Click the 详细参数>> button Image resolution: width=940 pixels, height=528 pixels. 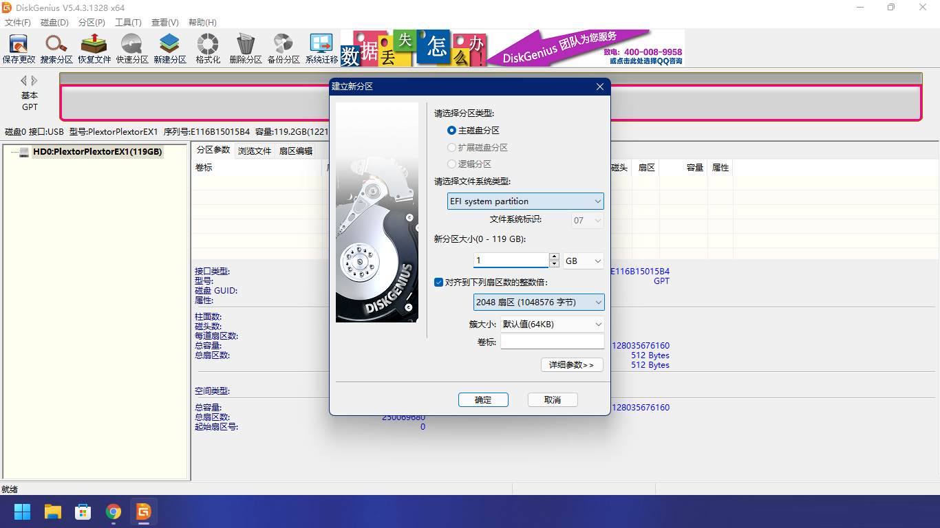[x=572, y=365]
